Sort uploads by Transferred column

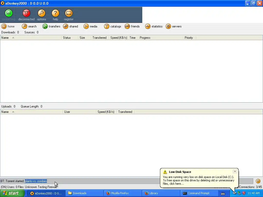126,112
